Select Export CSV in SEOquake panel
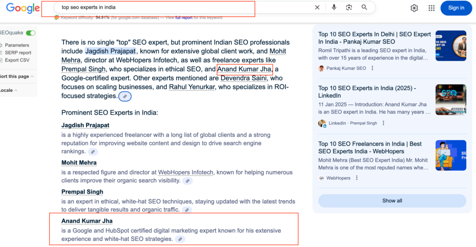This screenshot has width=476, height=247. coord(17,60)
